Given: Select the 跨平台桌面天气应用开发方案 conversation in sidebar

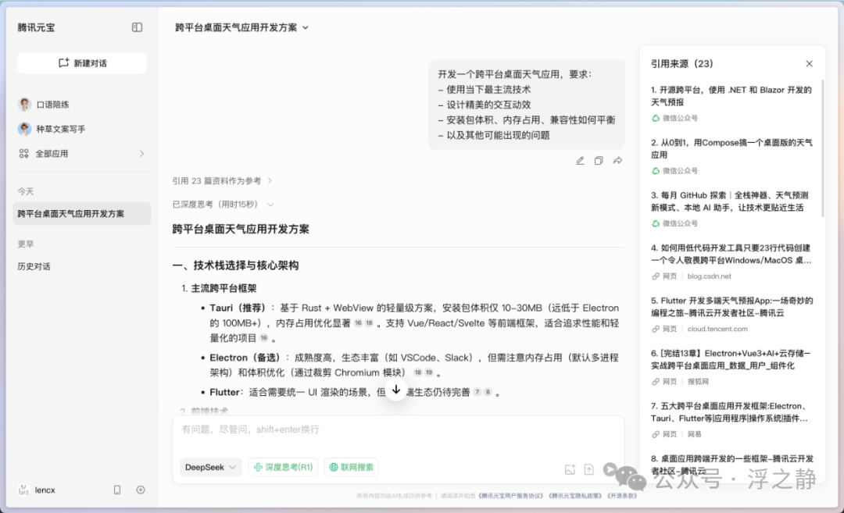Looking at the screenshot, I should tap(82, 213).
